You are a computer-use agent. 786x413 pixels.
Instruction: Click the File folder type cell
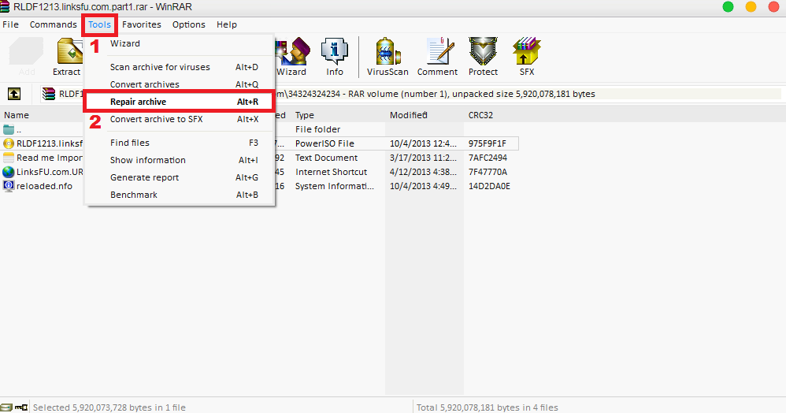[318, 129]
